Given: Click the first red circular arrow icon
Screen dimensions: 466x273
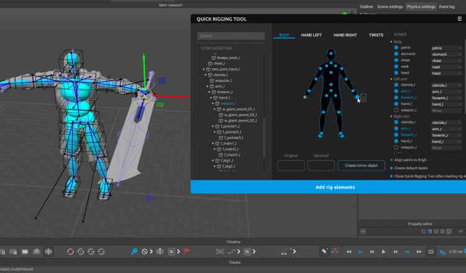Looking at the screenshot, I should pyautogui.click(x=70, y=252).
